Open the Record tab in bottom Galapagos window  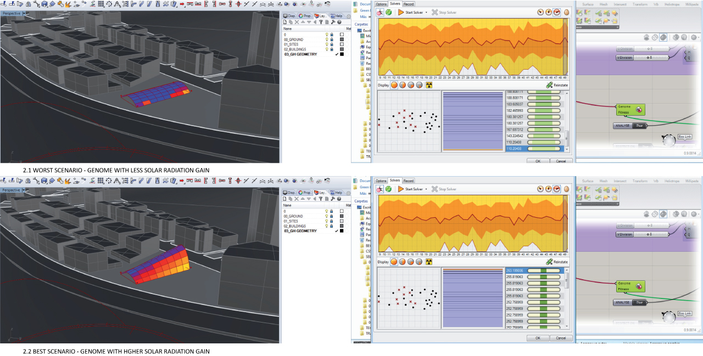point(408,180)
